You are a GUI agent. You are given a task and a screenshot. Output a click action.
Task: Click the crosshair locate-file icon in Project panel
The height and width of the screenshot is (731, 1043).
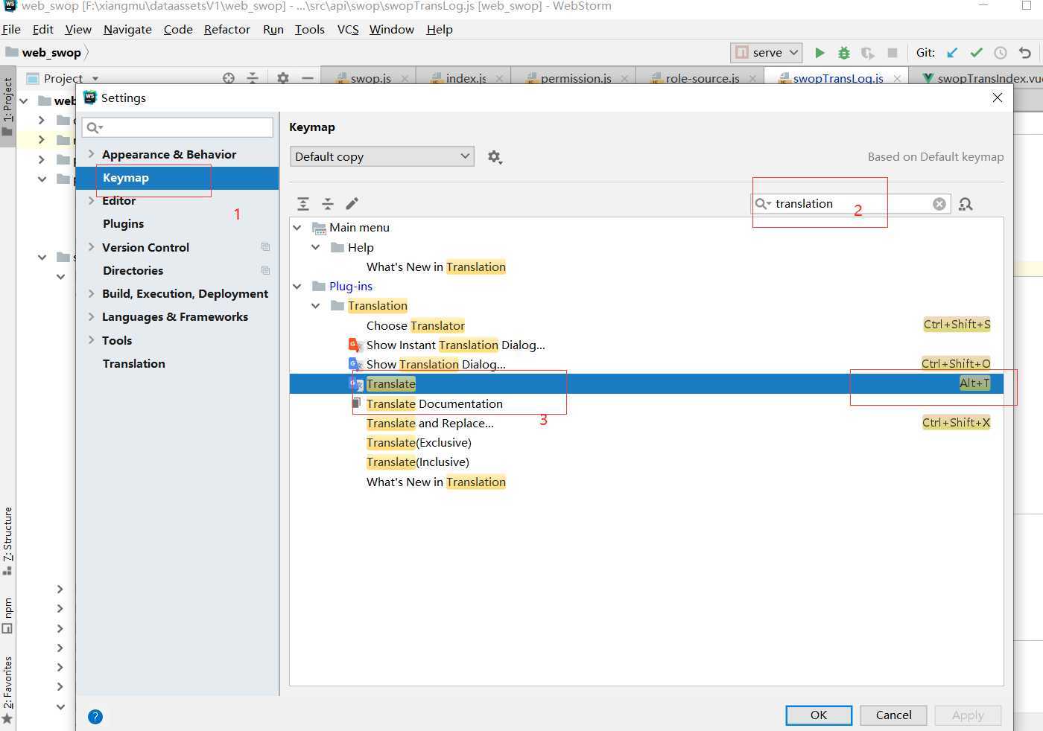coord(229,78)
